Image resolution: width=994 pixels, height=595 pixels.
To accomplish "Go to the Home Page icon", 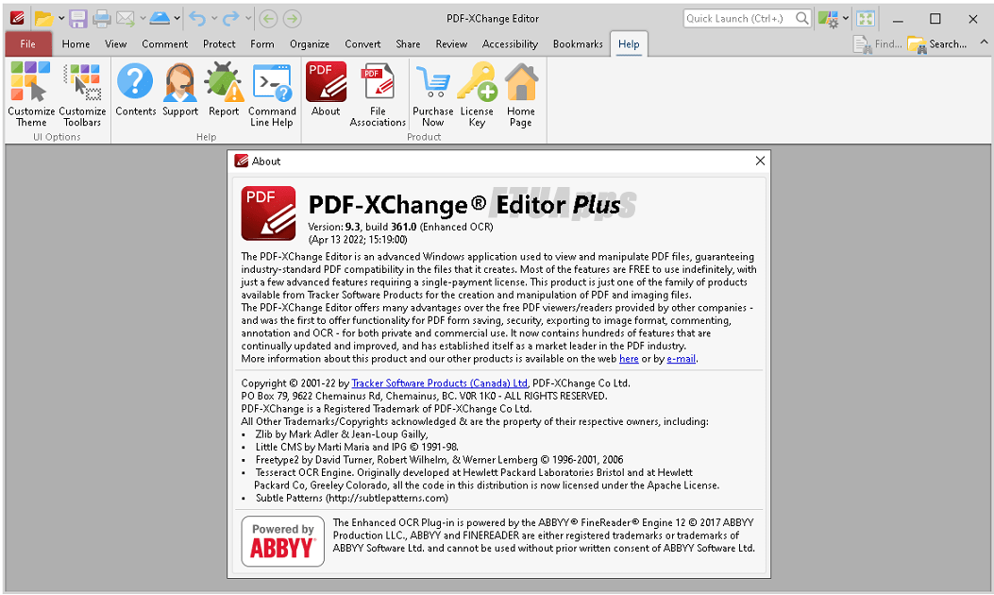I will [521, 93].
